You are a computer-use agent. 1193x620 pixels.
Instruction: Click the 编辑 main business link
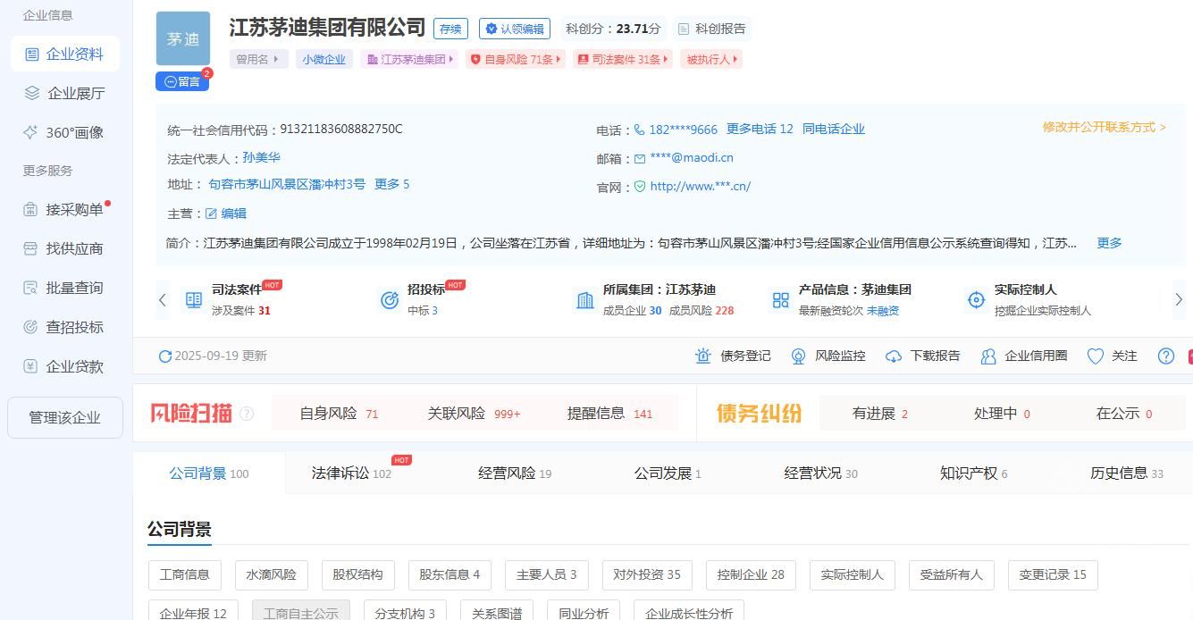(226, 214)
